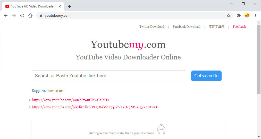The width and height of the screenshot is (261, 139).
Task: Click the sprout mascot image
Action: pos(161,129)
